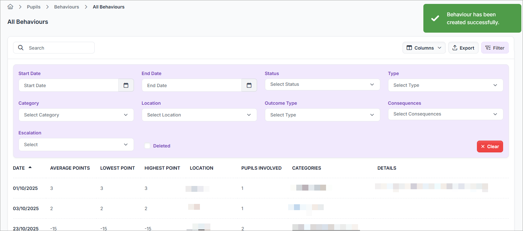Expand the Select Consequences dropdown
This screenshot has height=231, width=523.
pos(445,114)
